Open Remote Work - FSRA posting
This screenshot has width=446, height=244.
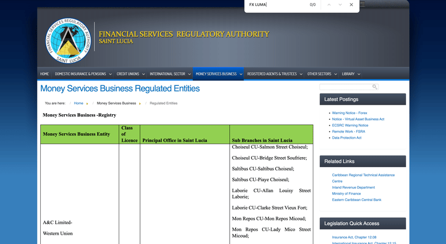click(x=348, y=131)
